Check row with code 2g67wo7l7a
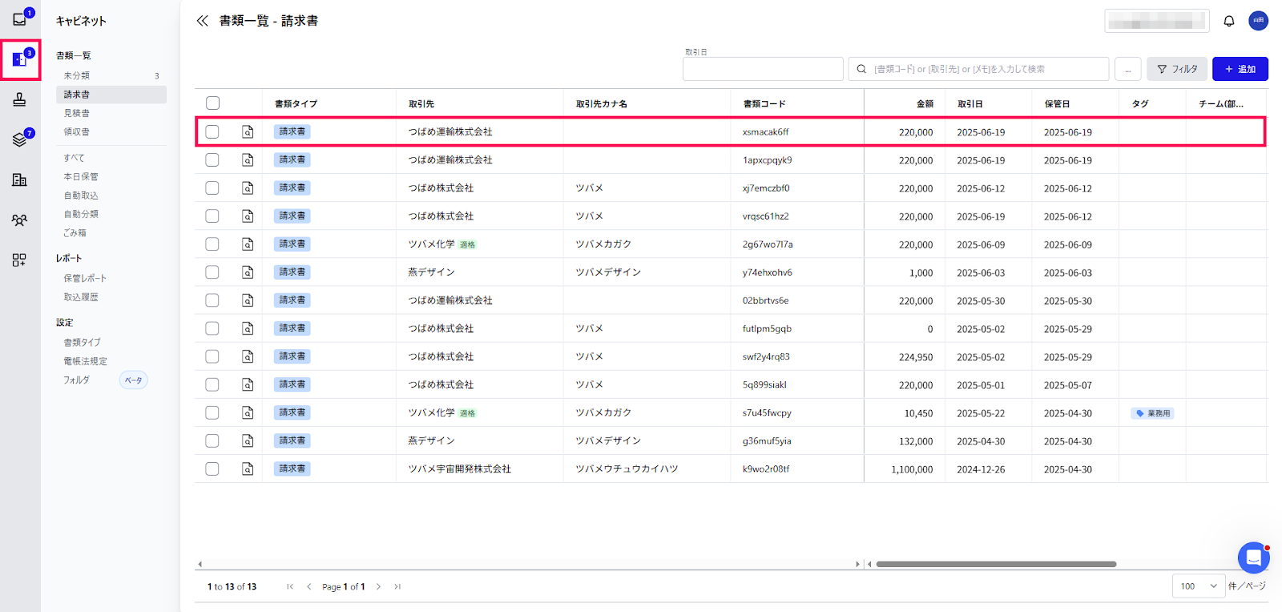The height and width of the screenshot is (612, 1282). coord(212,244)
